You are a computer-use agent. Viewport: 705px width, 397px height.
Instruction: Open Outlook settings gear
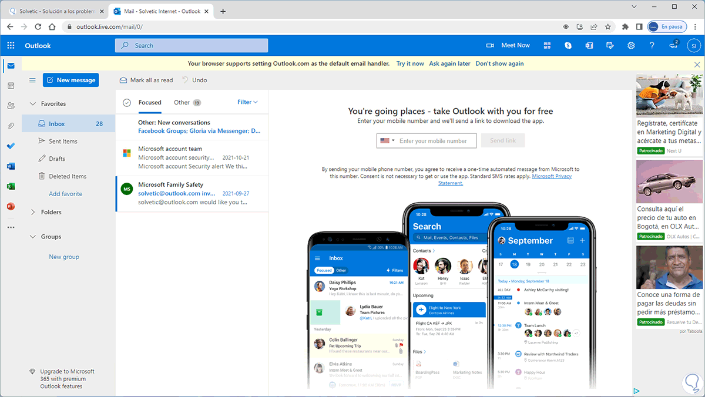tap(631, 45)
